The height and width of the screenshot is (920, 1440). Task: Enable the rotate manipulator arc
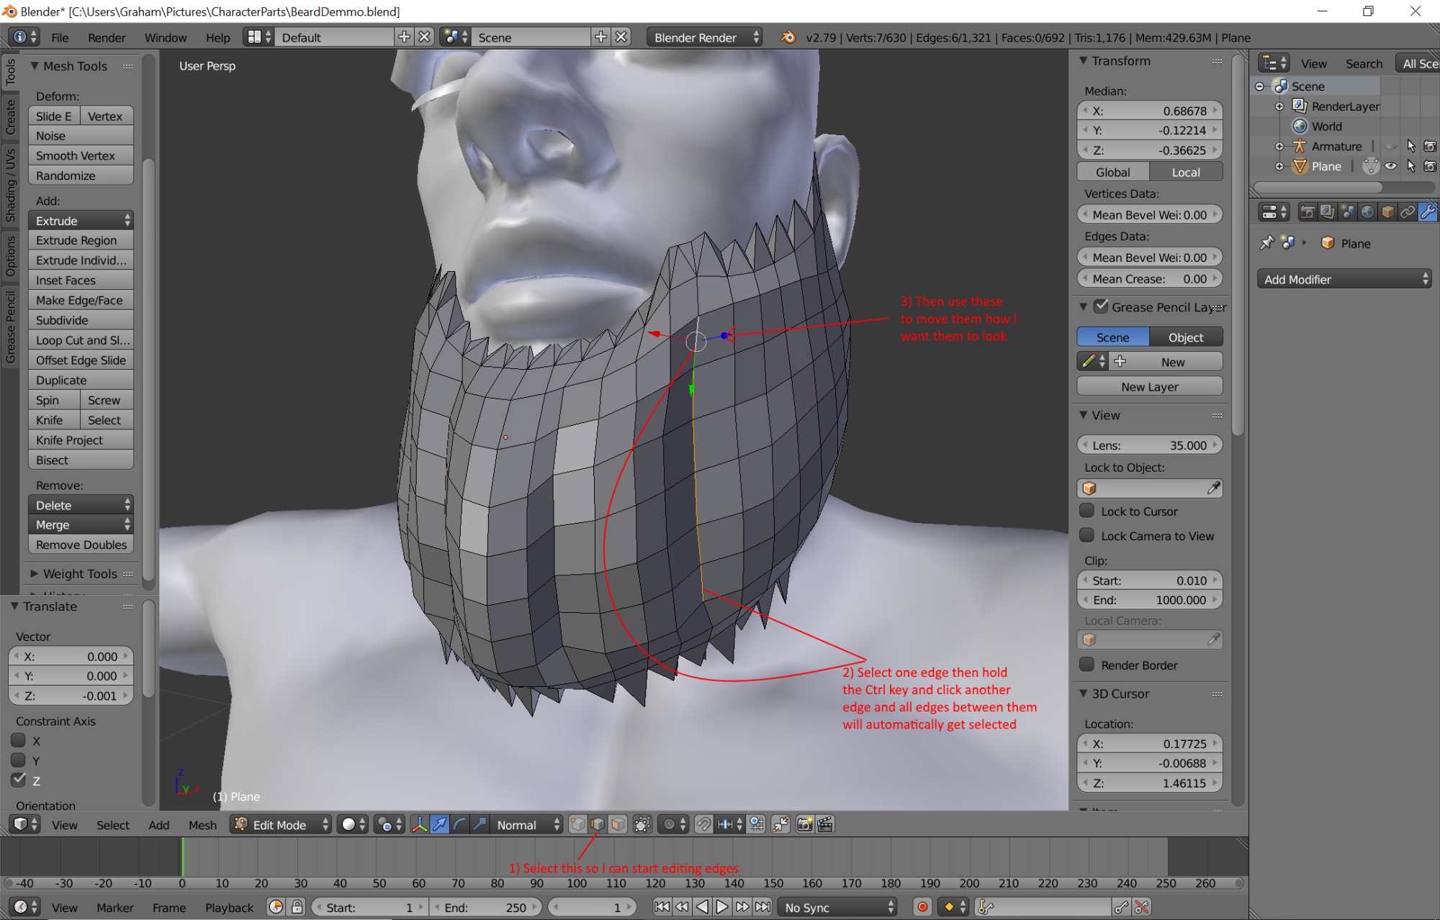point(459,824)
